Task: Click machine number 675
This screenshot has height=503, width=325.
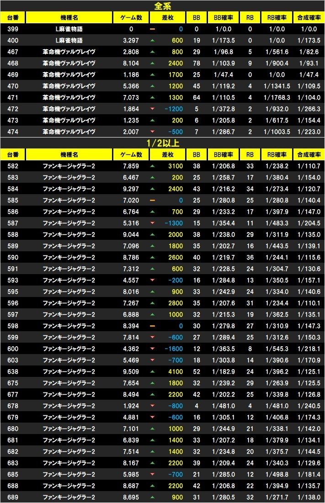Action: [x=13, y=383]
